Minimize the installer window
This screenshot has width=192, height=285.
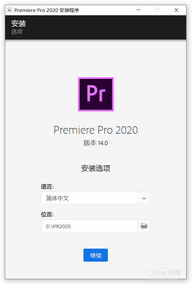[x=138, y=10]
